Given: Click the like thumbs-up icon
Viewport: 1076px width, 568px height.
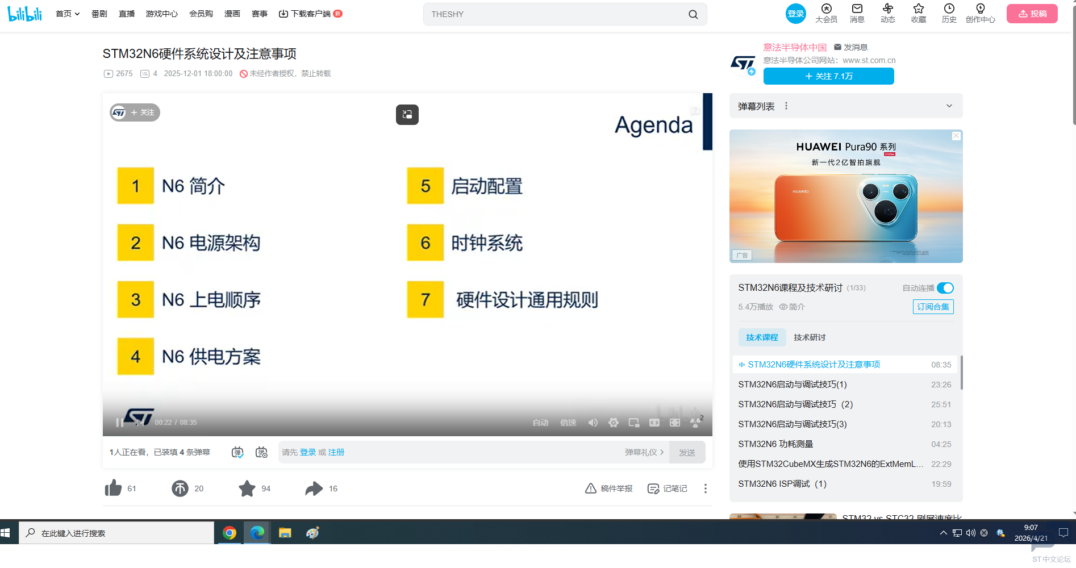Looking at the screenshot, I should pos(114,488).
